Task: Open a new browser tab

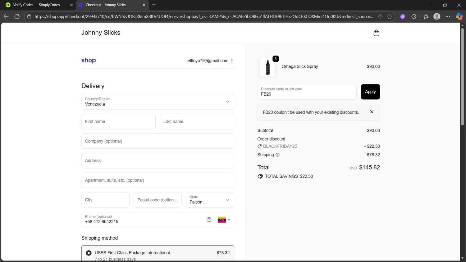Action: click(154, 5)
